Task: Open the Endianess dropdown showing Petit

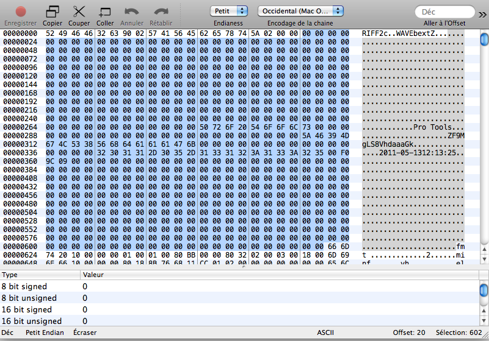Action: [228, 11]
